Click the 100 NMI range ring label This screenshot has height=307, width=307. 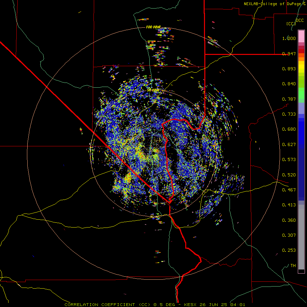point(153,27)
